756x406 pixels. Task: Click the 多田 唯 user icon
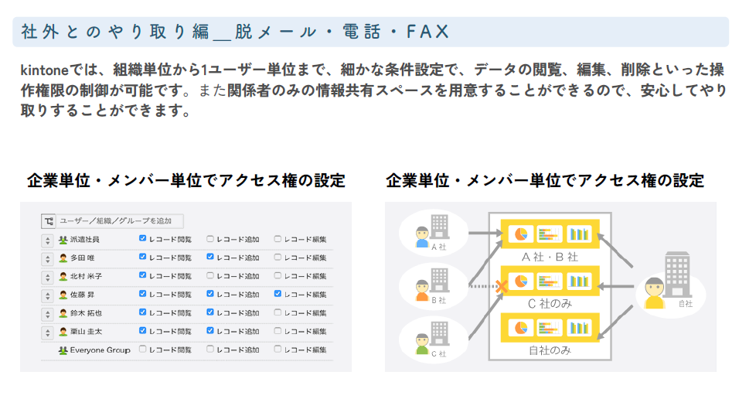(63, 258)
